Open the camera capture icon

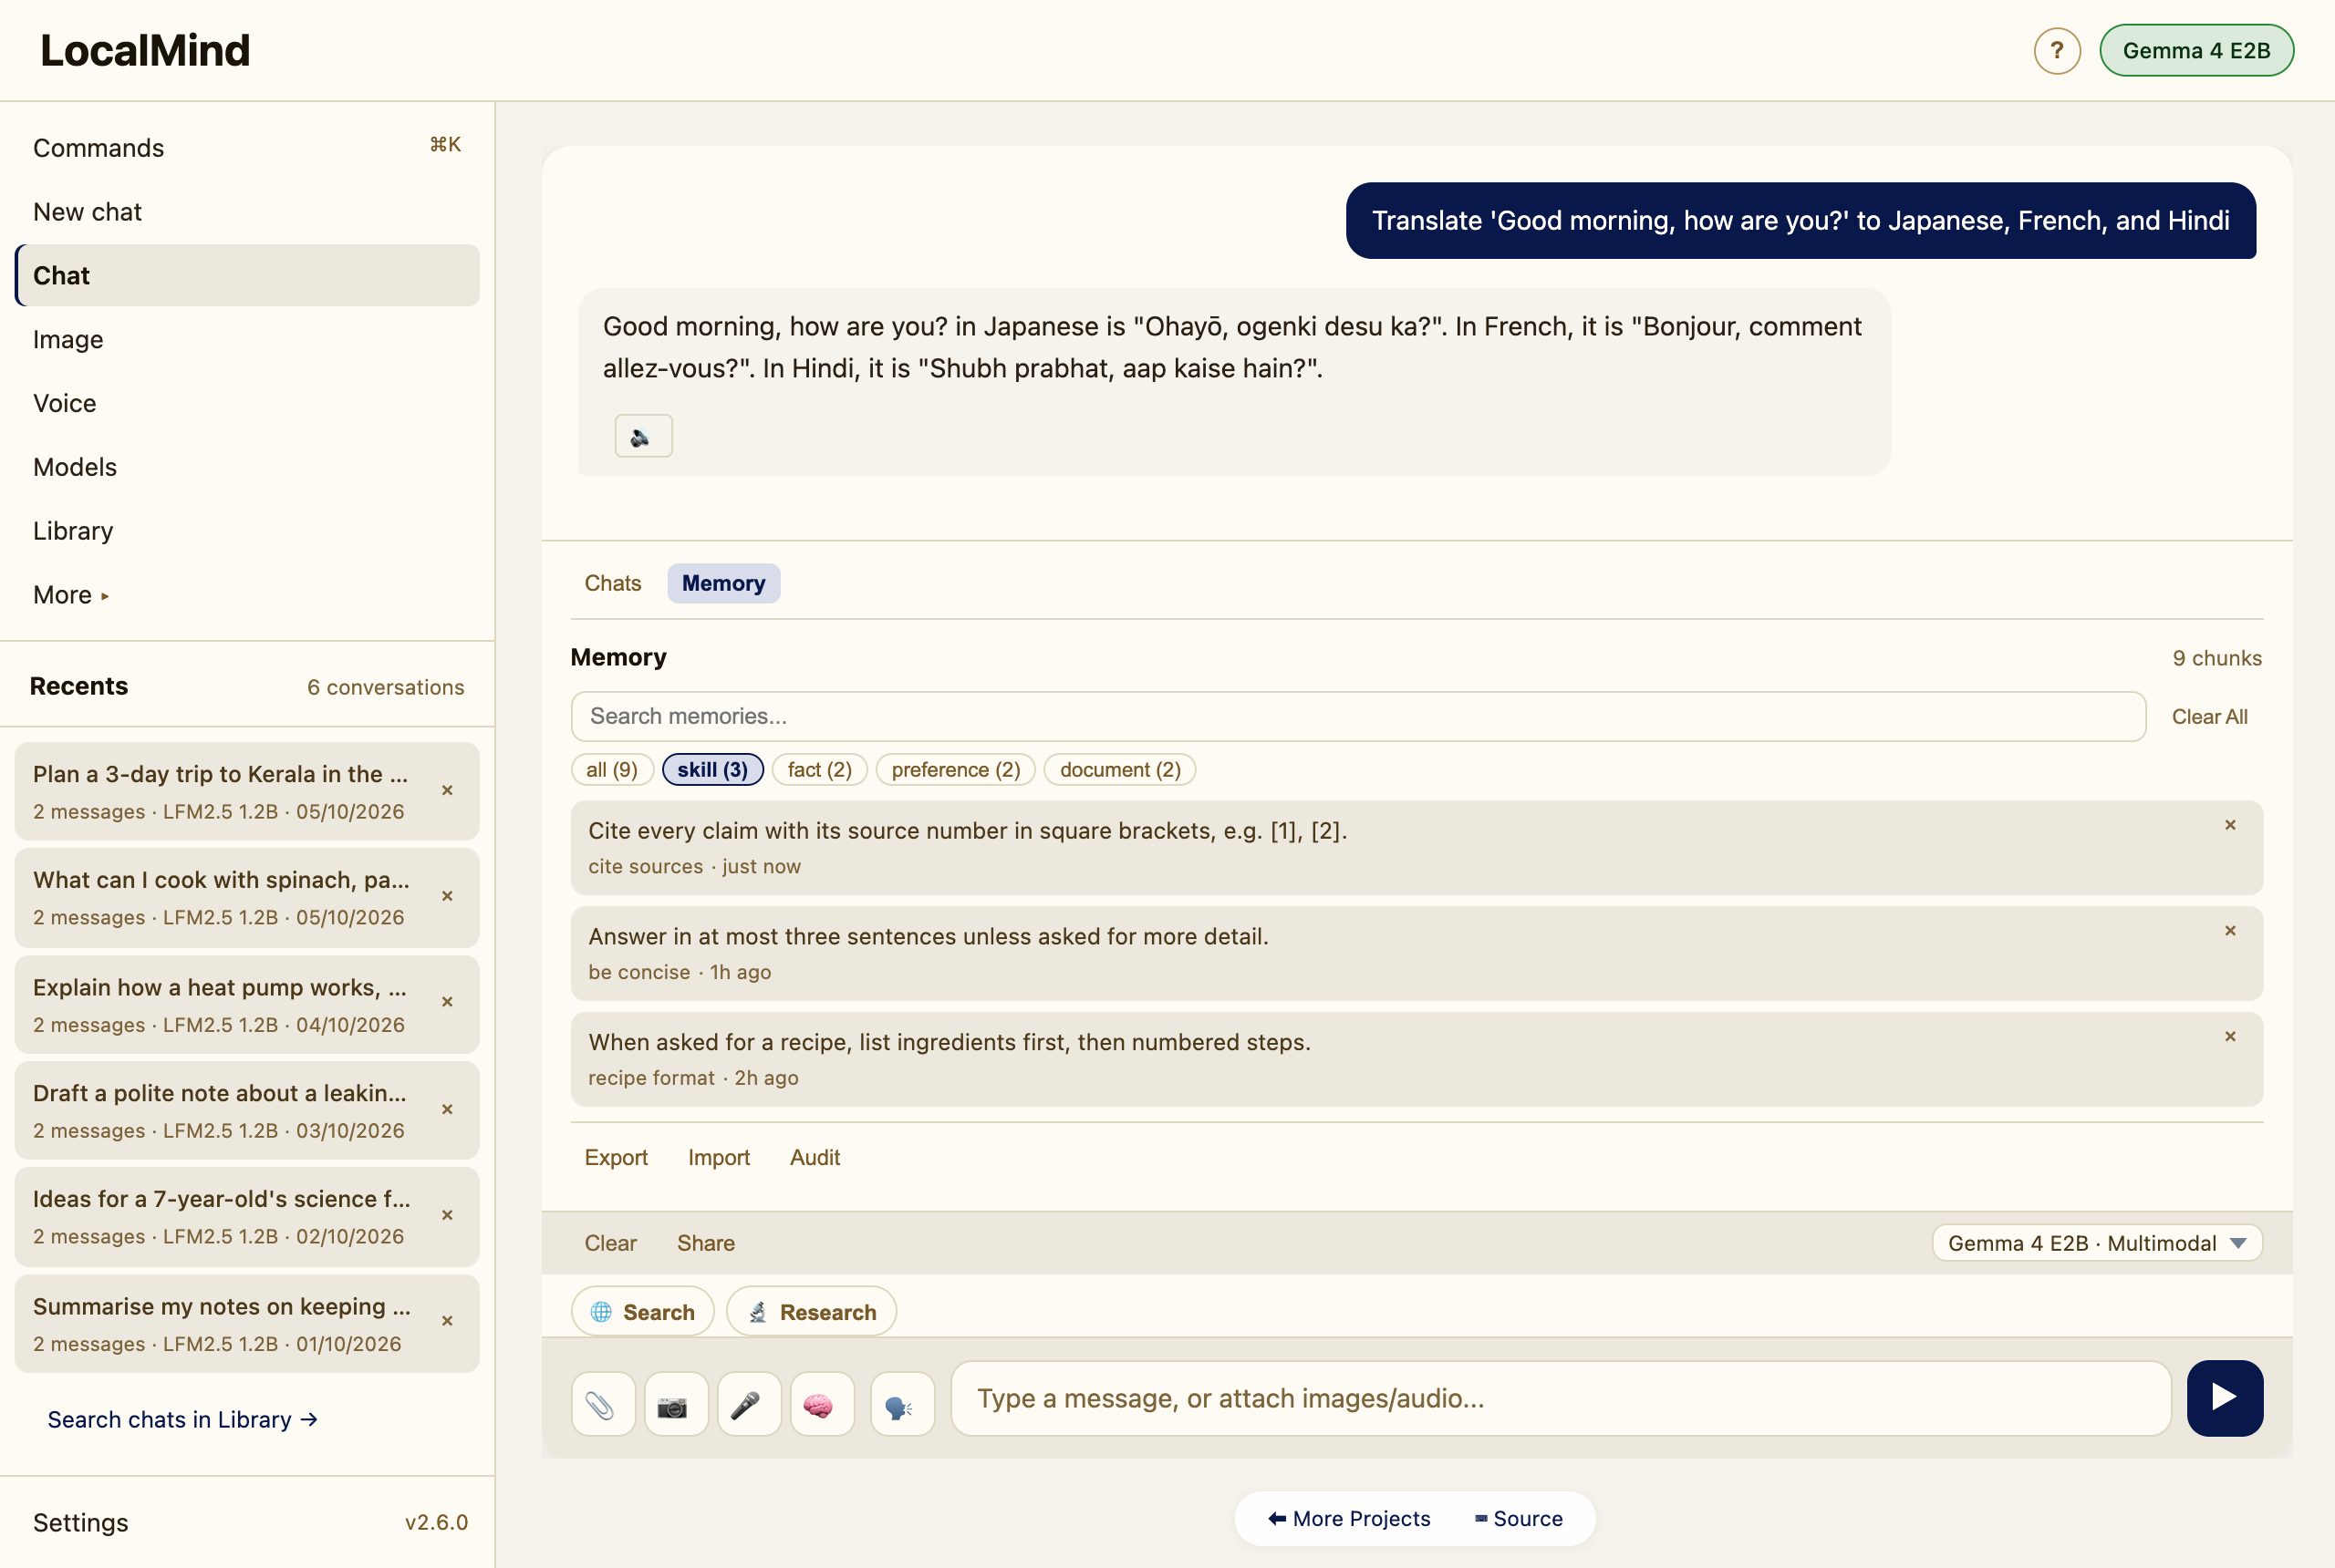coord(675,1404)
